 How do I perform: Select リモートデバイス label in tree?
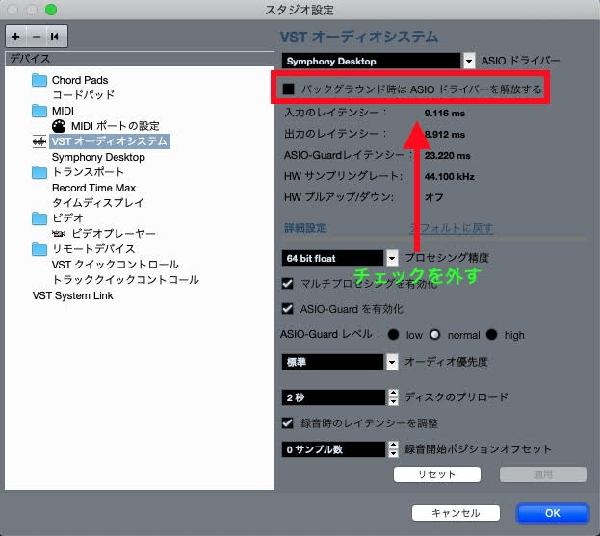[x=93, y=249]
